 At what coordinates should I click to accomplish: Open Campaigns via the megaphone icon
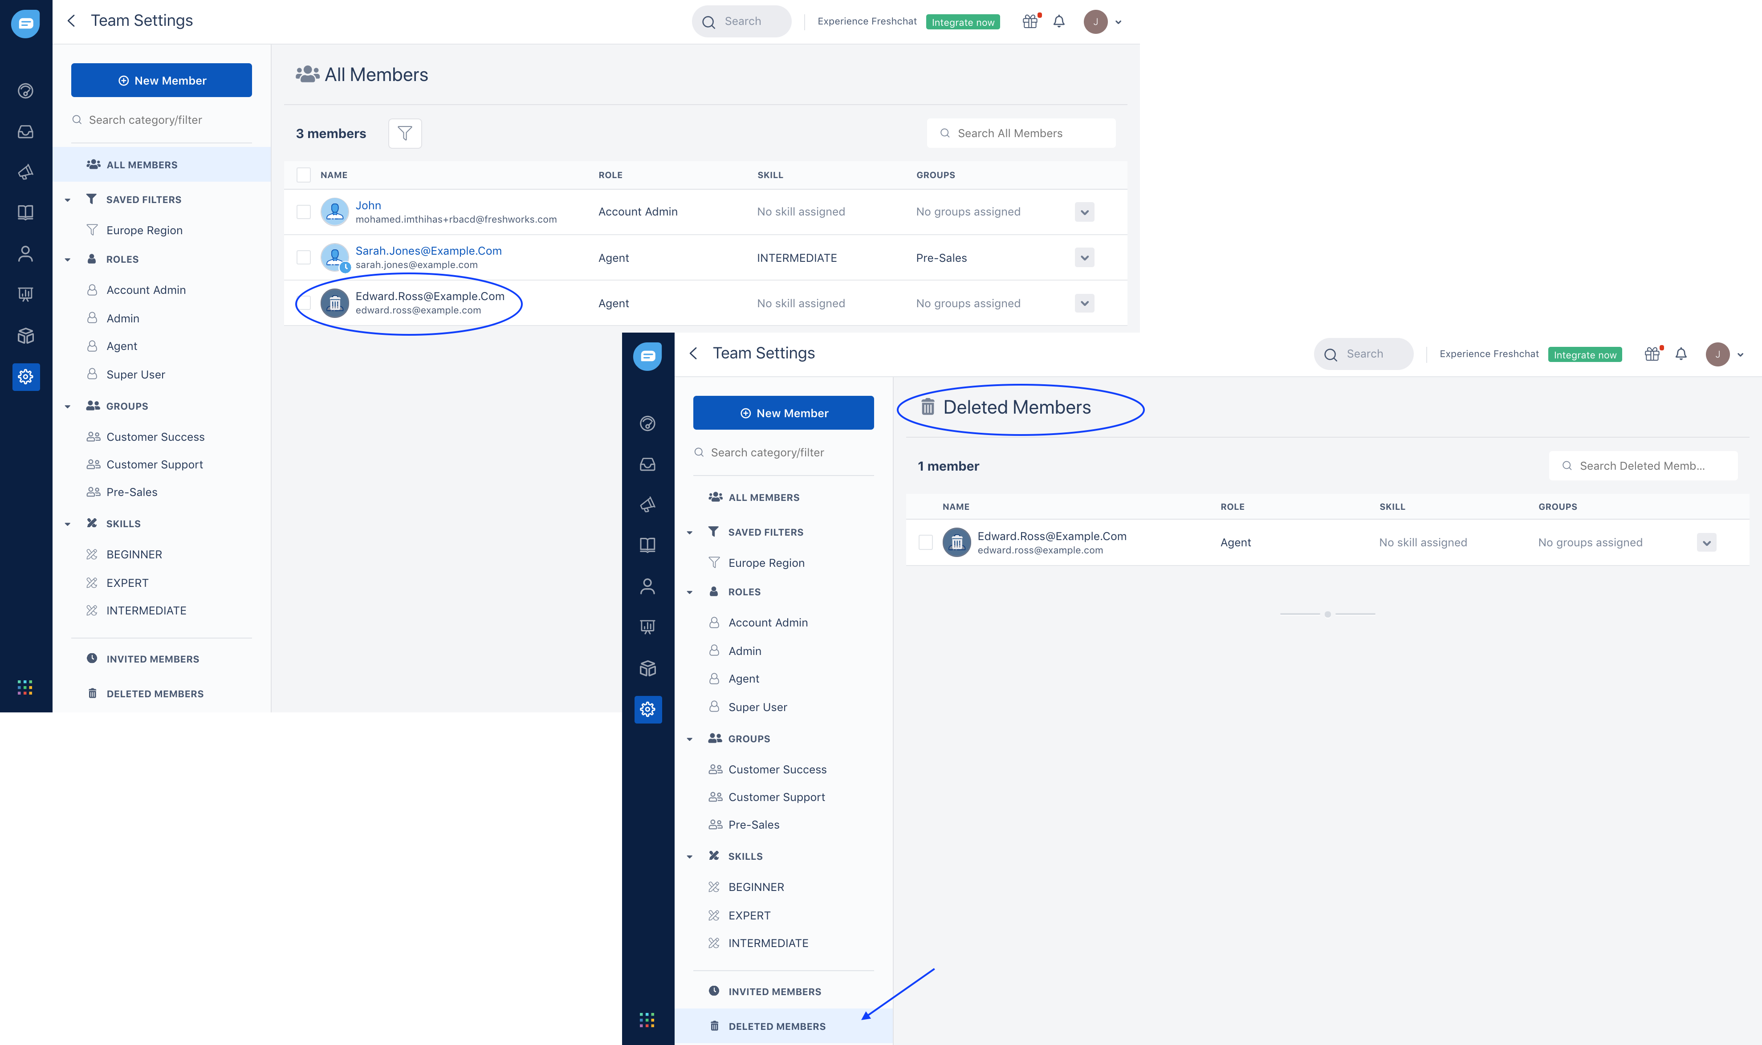coord(25,171)
